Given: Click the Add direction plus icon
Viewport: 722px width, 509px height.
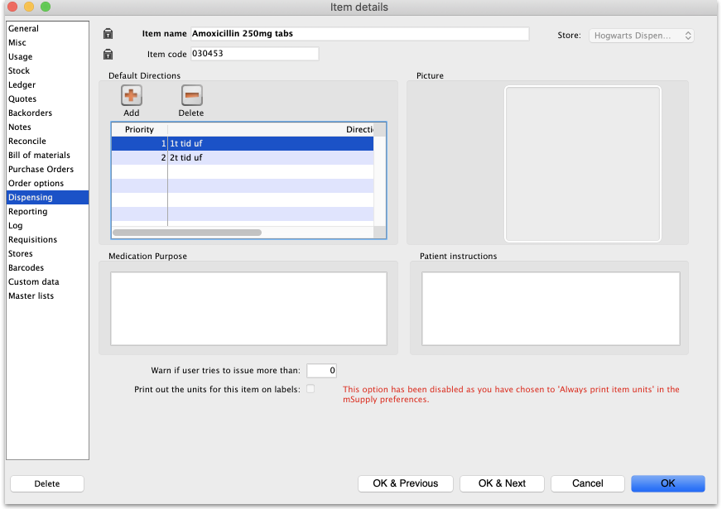Looking at the screenshot, I should click(132, 96).
